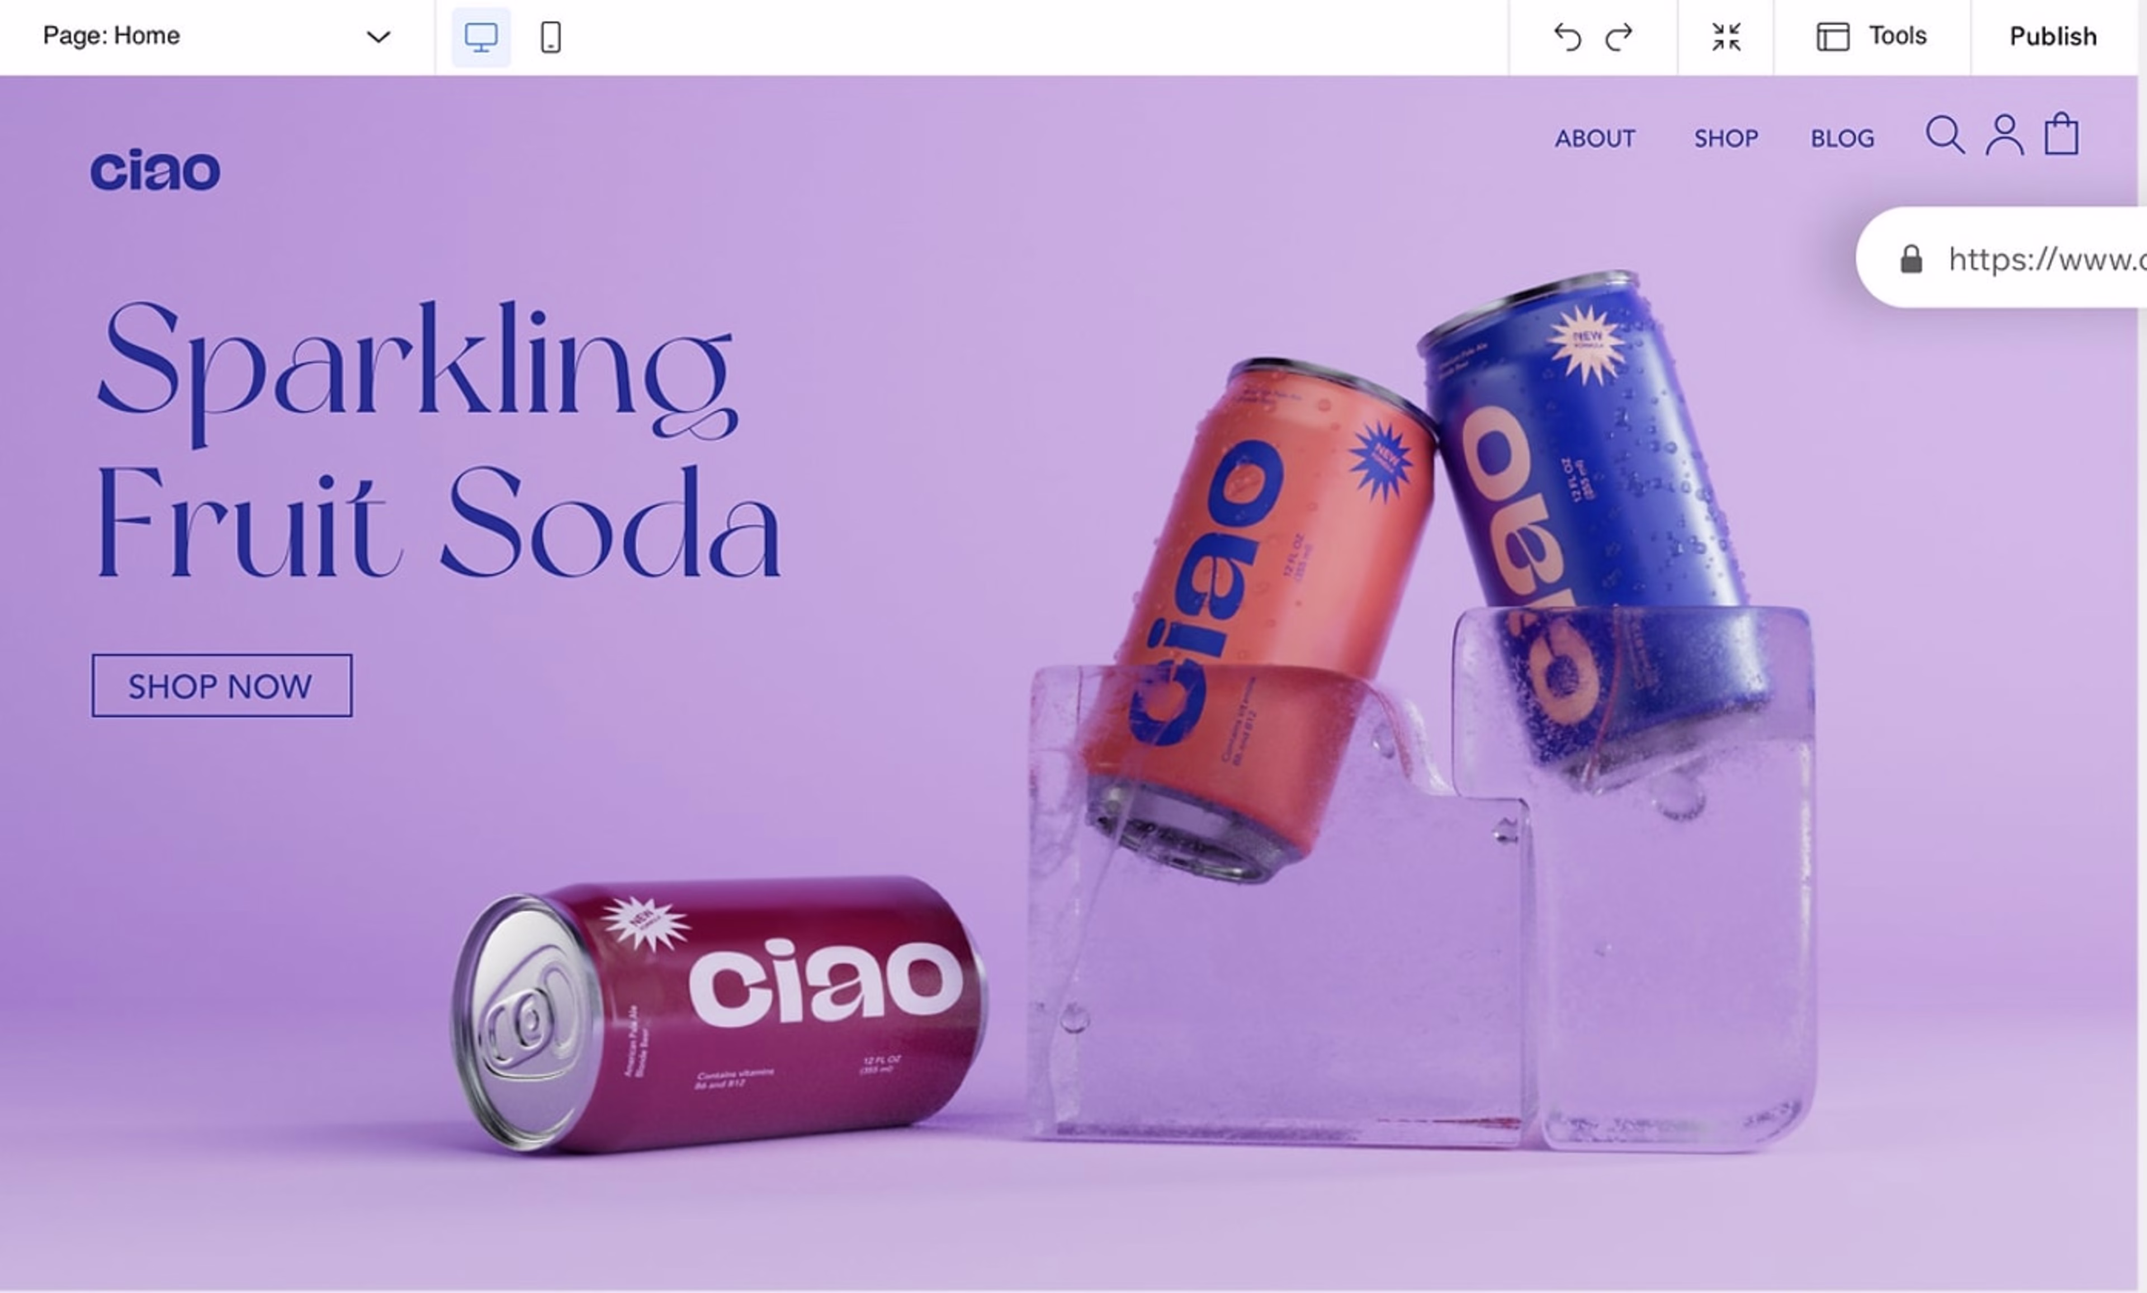Viewport: 2147px width, 1293px height.
Task: Open the ABOUT nav menu item
Action: 1595,139
